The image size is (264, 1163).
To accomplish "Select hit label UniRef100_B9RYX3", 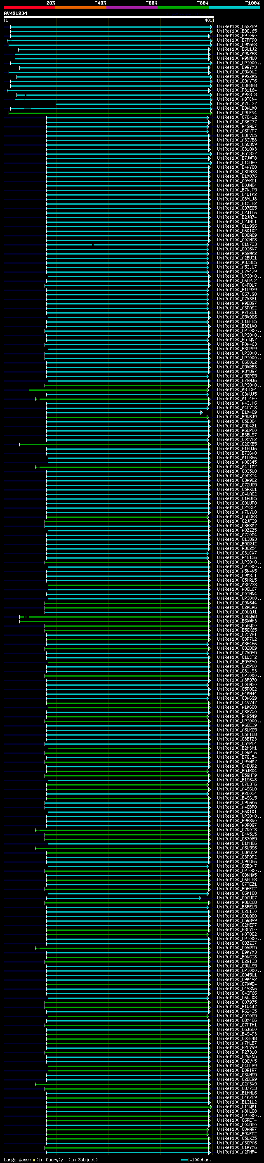I will [x=237, y=68].
